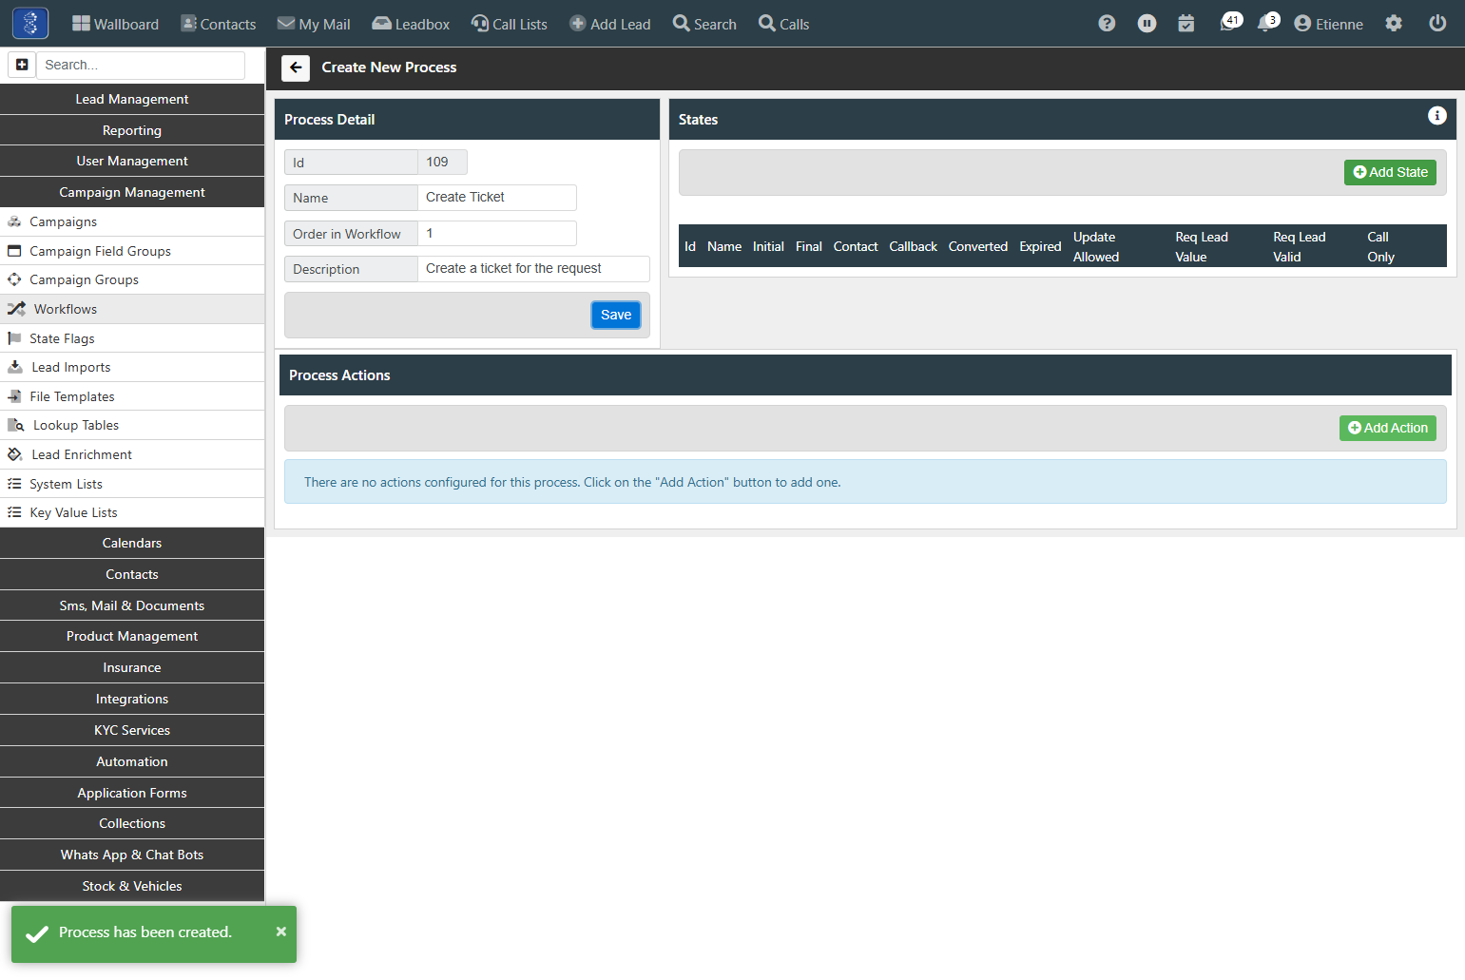This screenshot has height=980, width=1465.
Task: Open Campaigns in sidebar
Action: click(x=132, y=221)
